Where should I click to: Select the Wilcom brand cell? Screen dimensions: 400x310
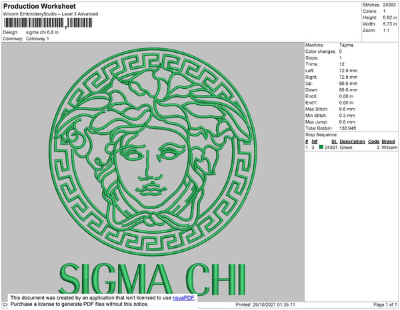pos(389,148)
